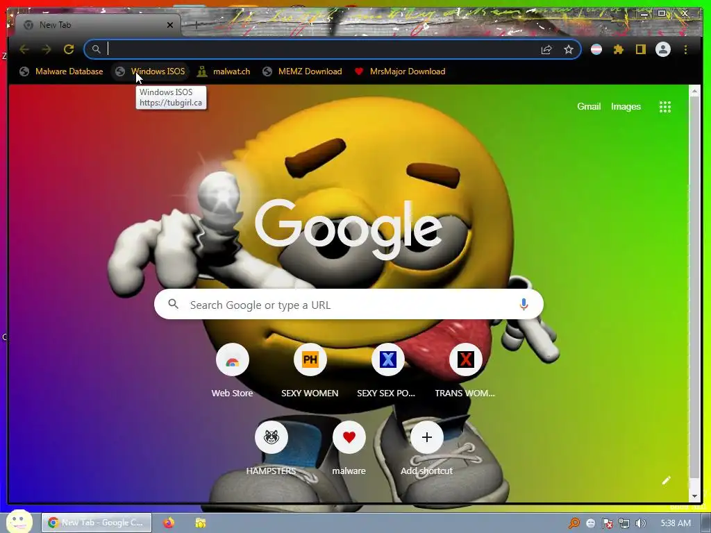Click the round striped extension icon
Image resolution: width=711 pixels, height=533 pixels.
[596, 49]
